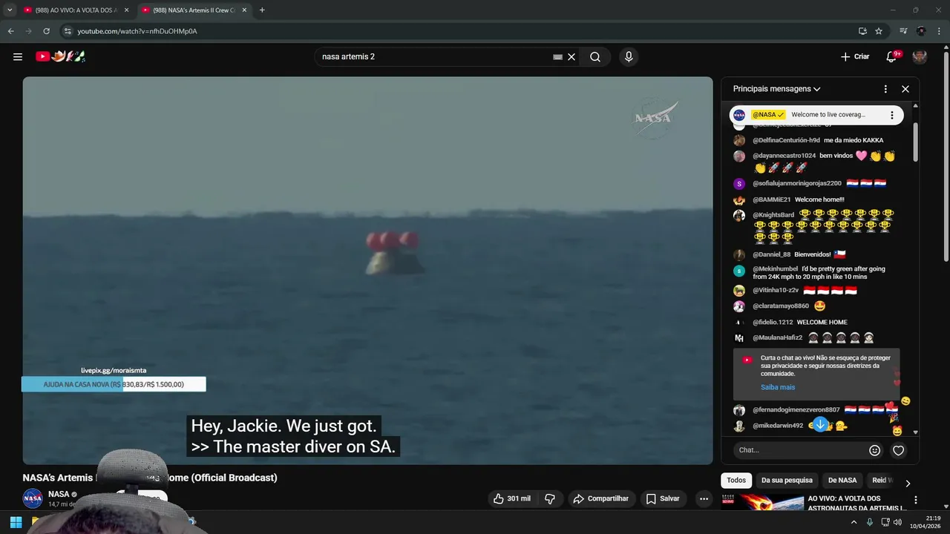Viewport: 950px width, 534px height.
Task: Run the search with the magnifier button
Action: point(595,56)
